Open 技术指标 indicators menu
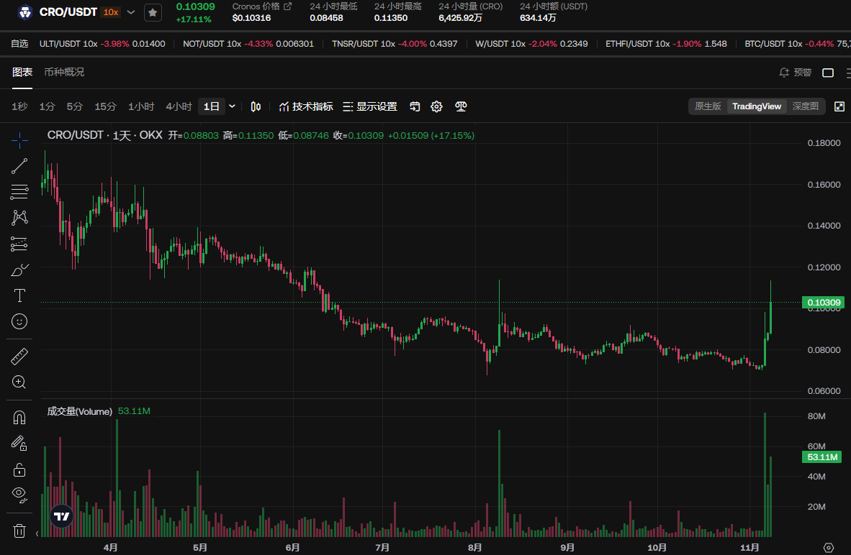The width and height of the screenshot is (851, 555). pyautogui.click(x=305, y=107)
